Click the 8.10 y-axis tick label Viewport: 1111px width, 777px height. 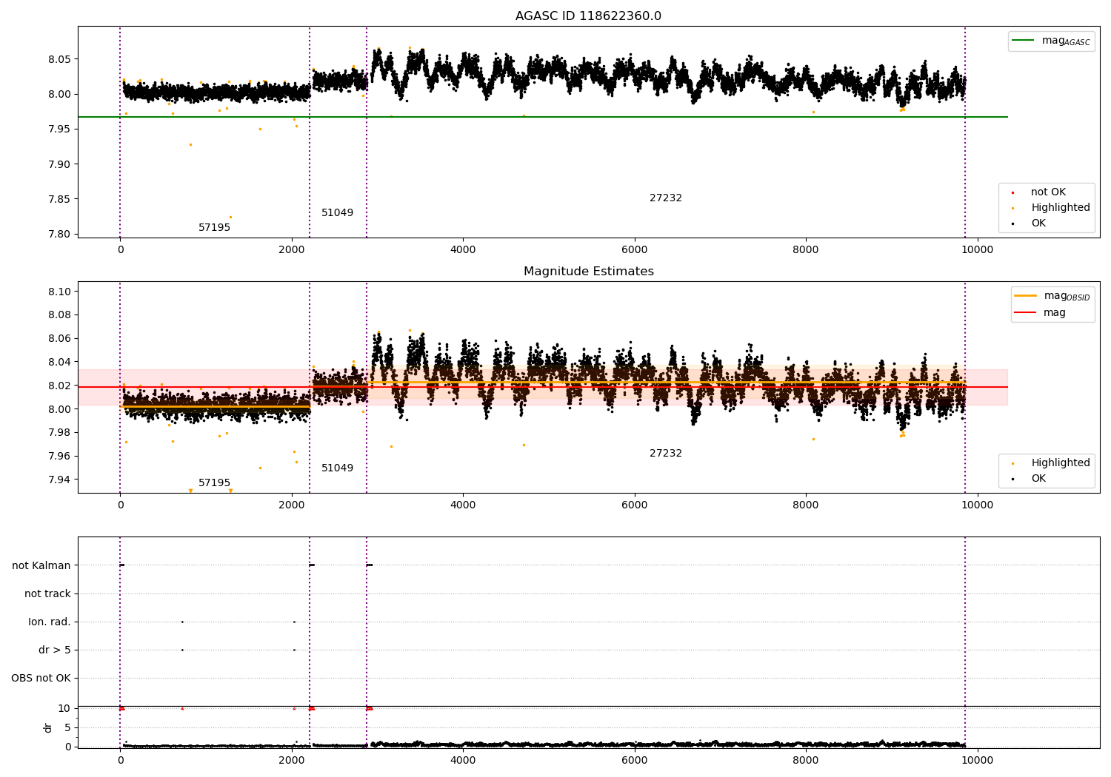(59, 292)
